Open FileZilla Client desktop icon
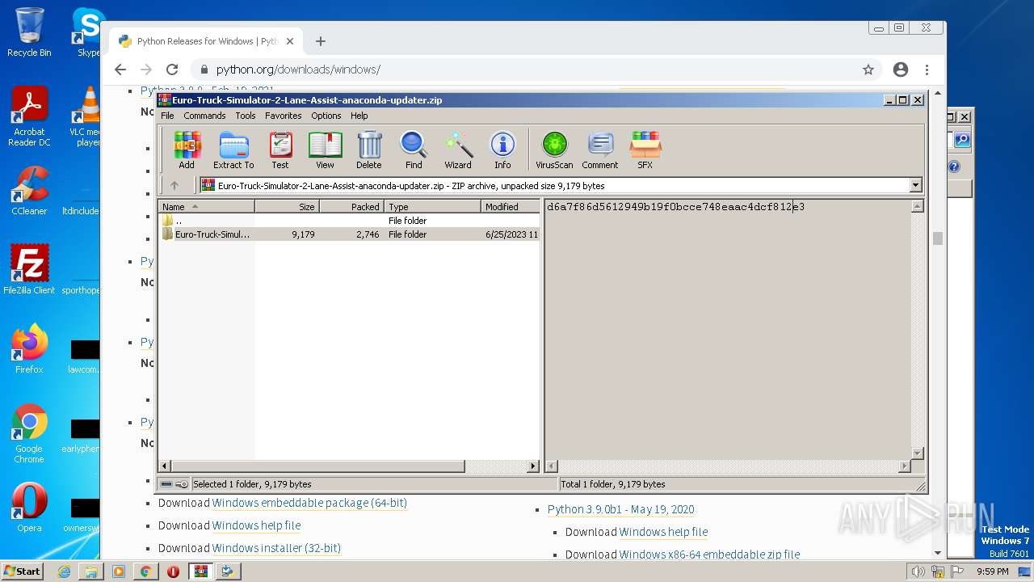 point(29,269)
